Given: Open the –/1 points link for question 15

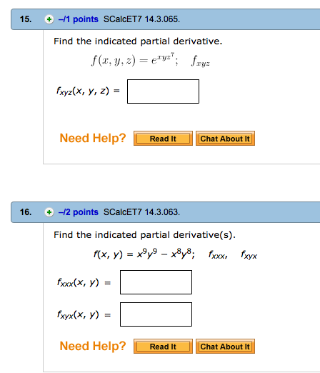Looking at the screenshot, I should (79, 19).
